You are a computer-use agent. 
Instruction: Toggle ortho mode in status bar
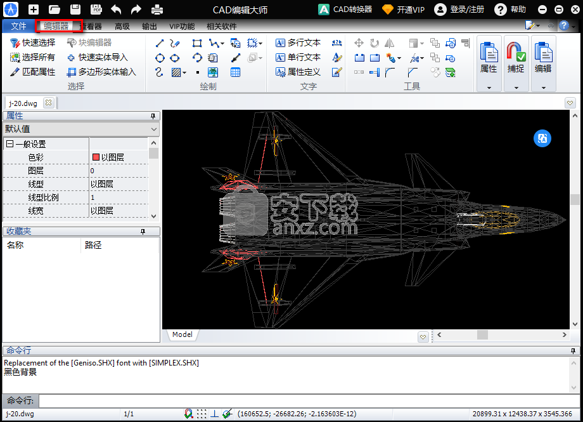215,414
